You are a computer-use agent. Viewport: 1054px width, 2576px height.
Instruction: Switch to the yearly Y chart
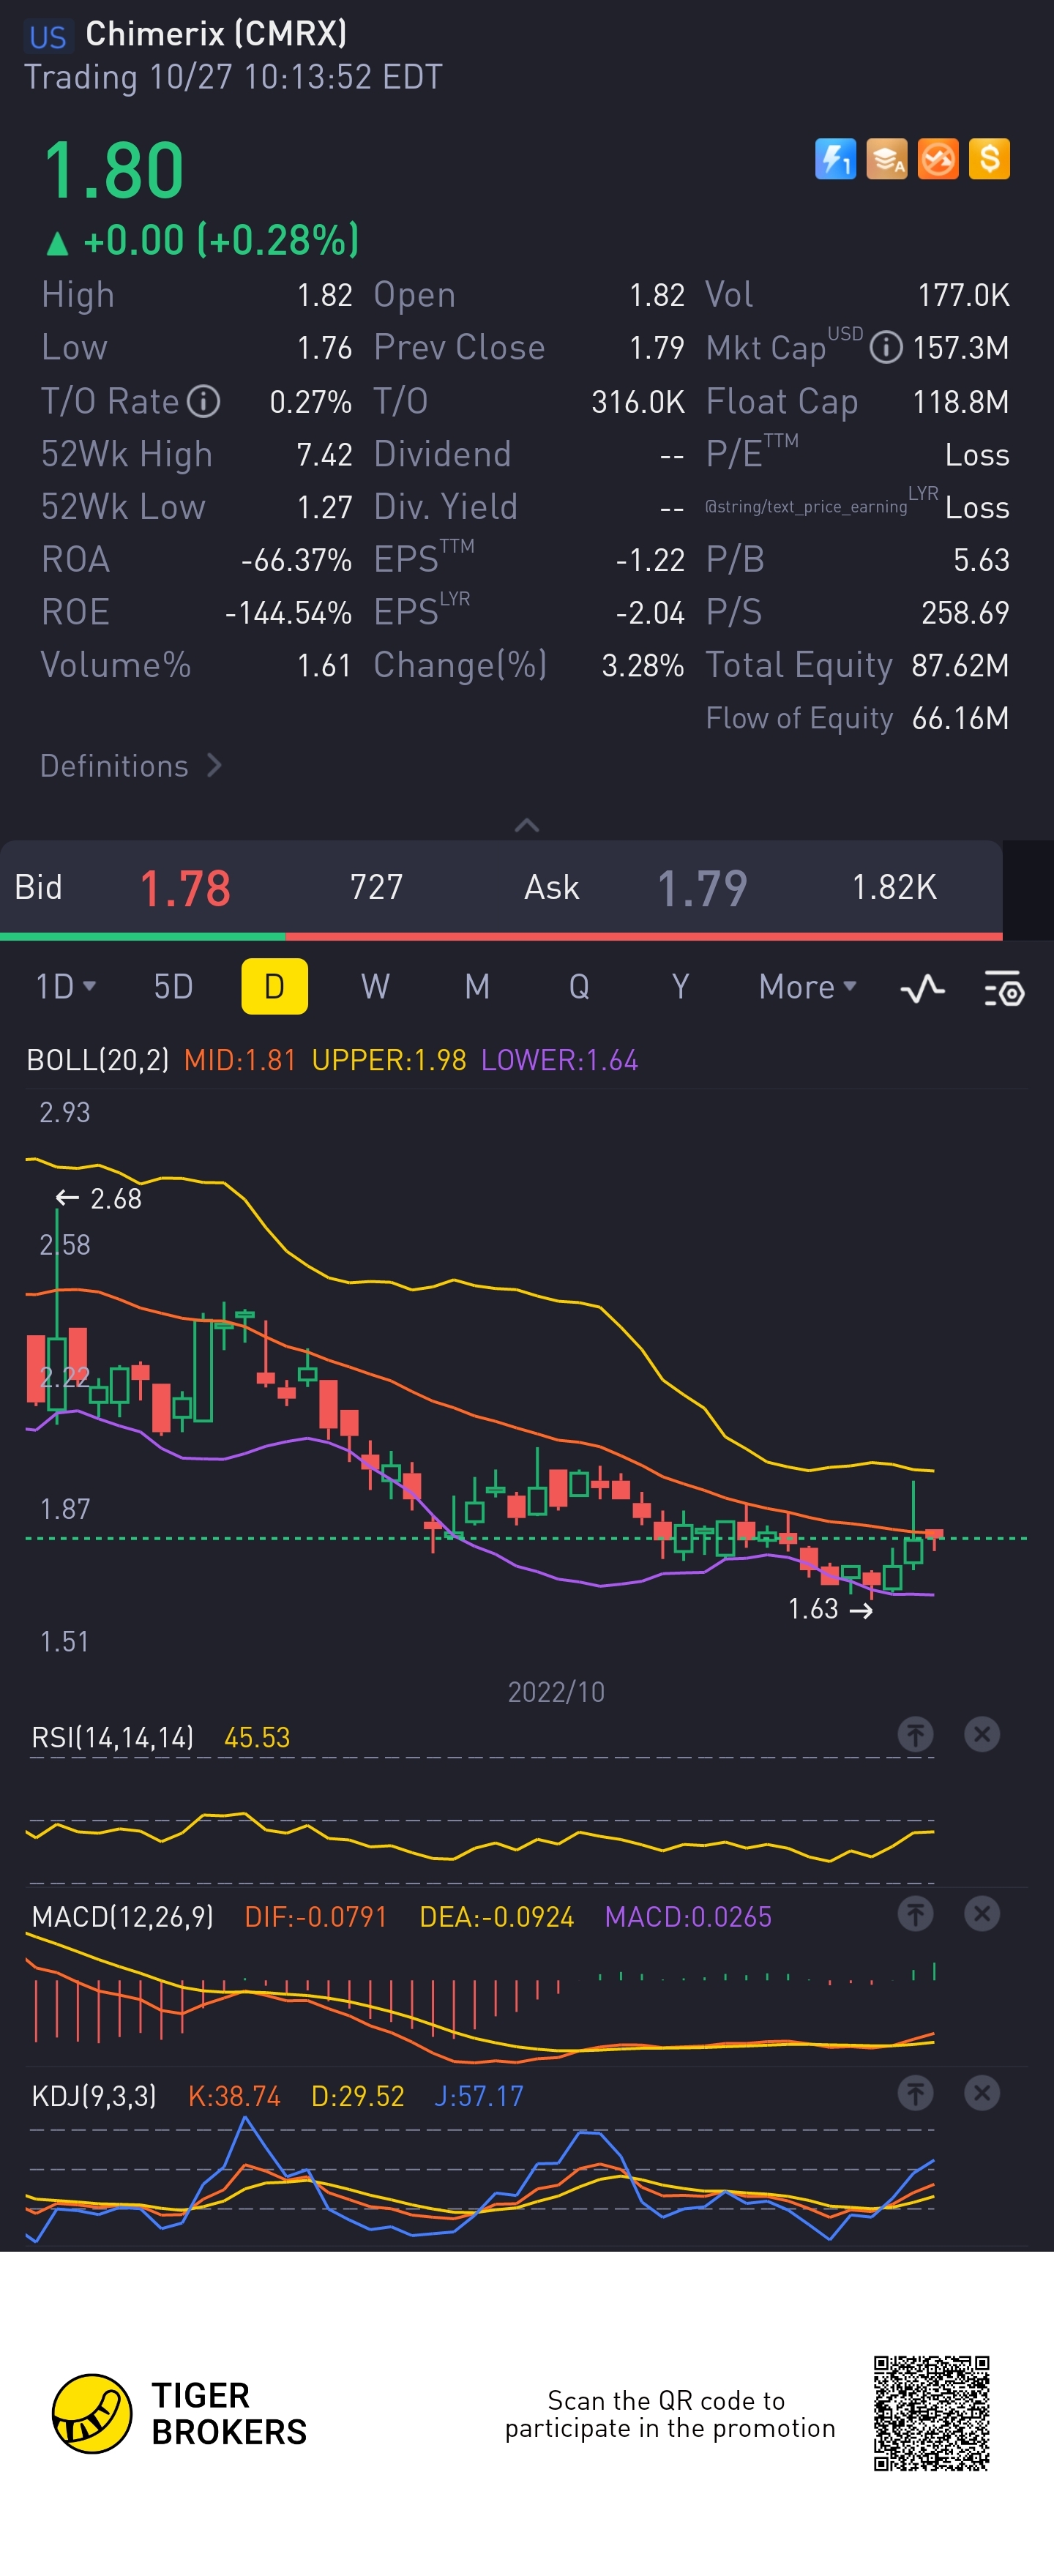click(680, 987)
